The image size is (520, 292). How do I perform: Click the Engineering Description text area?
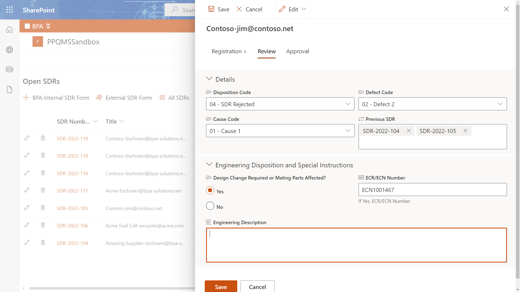[x=356, y=245]
